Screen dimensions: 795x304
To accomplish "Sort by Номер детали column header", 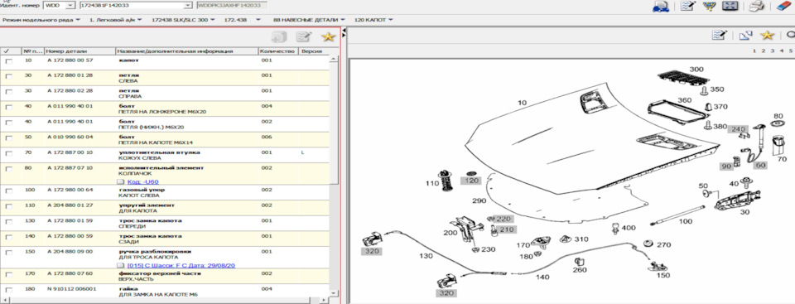I will (79, 51).
